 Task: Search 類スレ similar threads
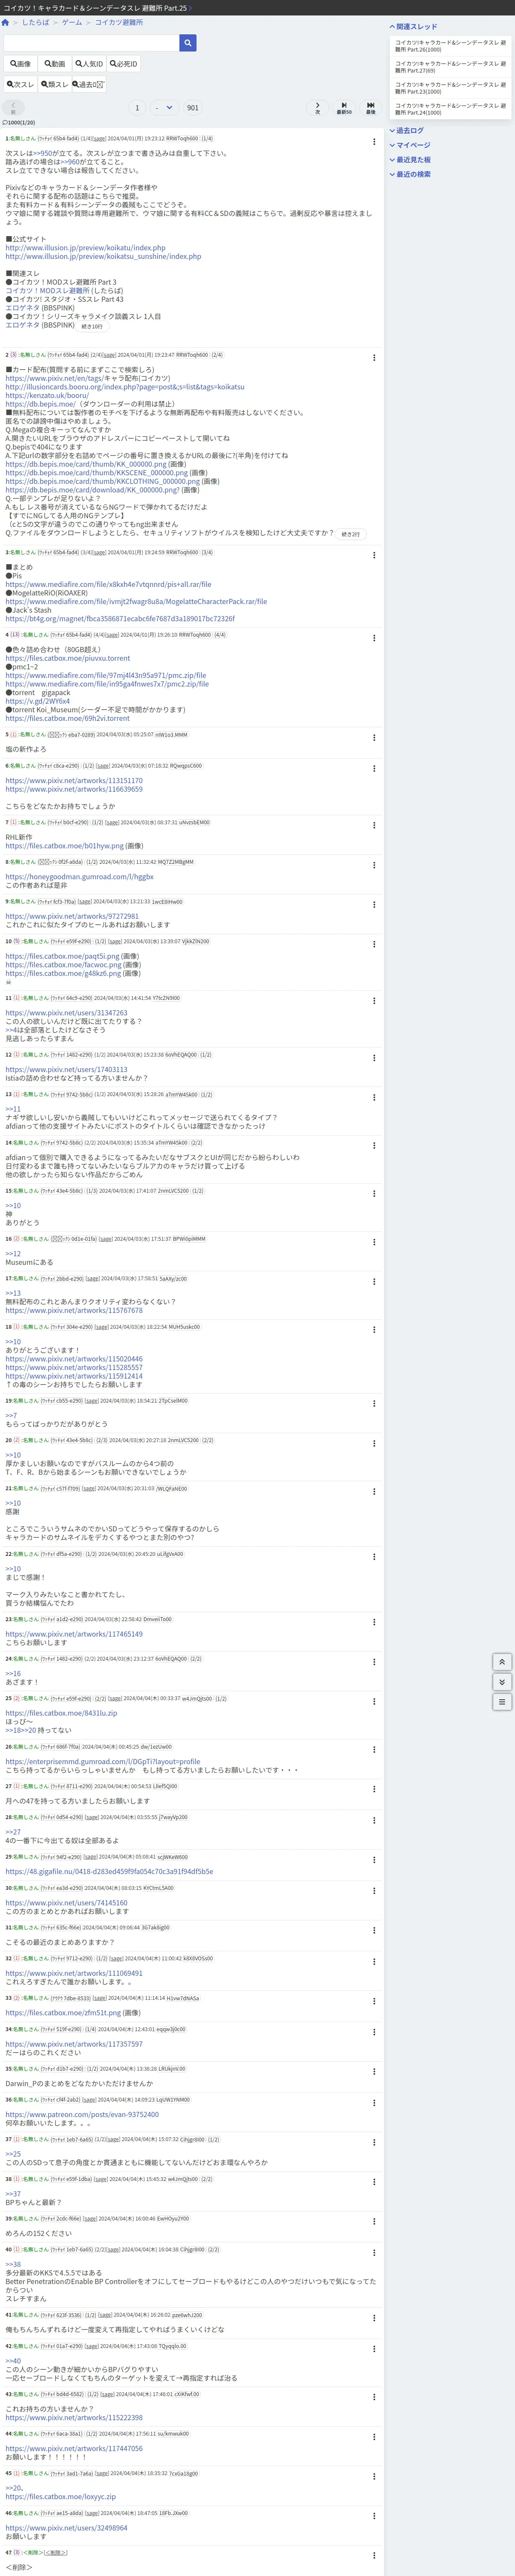point(54,85)
